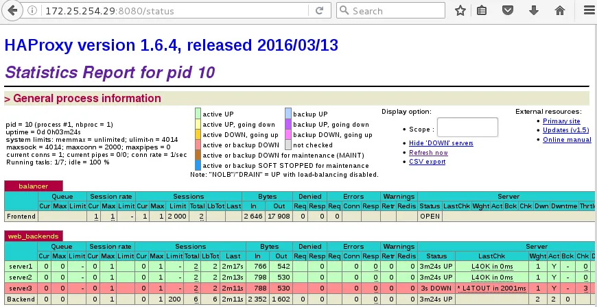Click the web_backends proxy title label
The image size is (597, 307).
point(34,236)
